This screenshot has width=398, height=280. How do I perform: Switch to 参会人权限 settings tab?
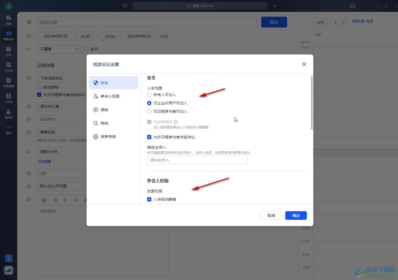pos(113,96)
